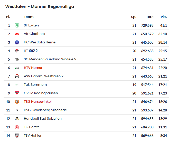Open the TuS Bommern team name
The height and width of the screenshot is (142, 176).
tap(35, 85)
